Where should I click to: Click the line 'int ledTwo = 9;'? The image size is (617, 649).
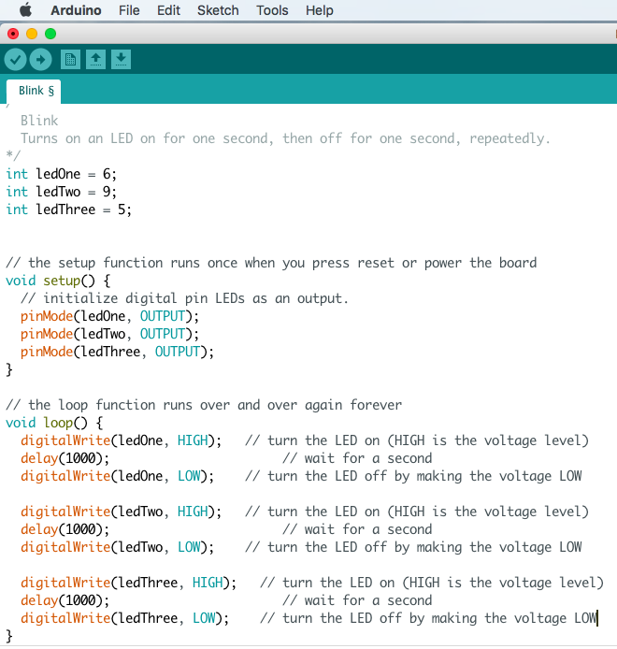tap(62, 192)
